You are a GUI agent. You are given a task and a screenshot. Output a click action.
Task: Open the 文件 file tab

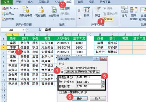(x=7, y=2)
